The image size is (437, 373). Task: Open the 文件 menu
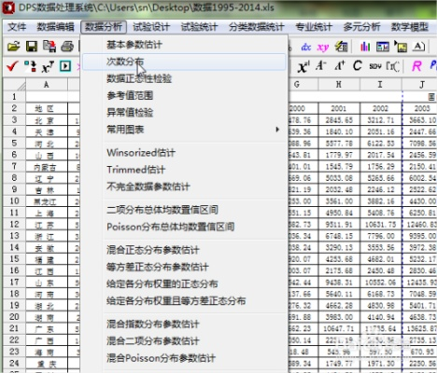17,27
